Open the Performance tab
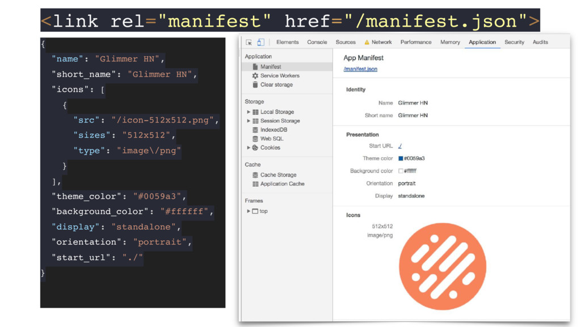Image resolution: width=581 pixels, height=327 pixels. [x=416, y=42]
